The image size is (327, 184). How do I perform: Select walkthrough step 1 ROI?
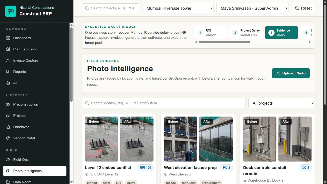(210, 33)
